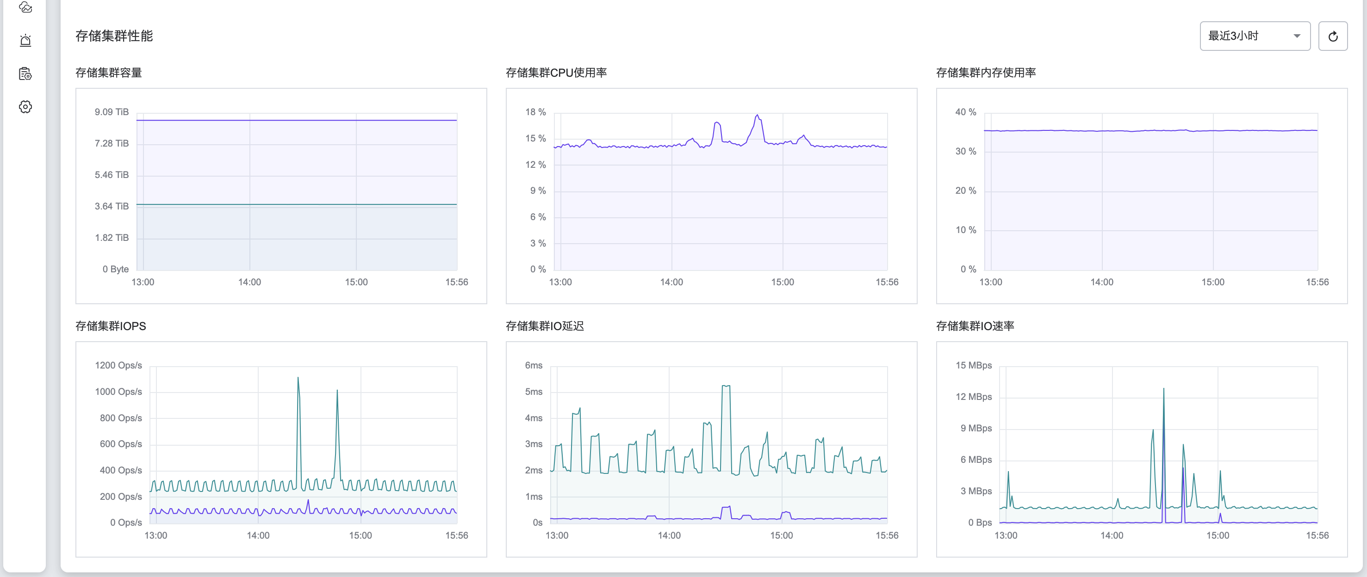Click the 0 Byte axis label

pos(116,270)
